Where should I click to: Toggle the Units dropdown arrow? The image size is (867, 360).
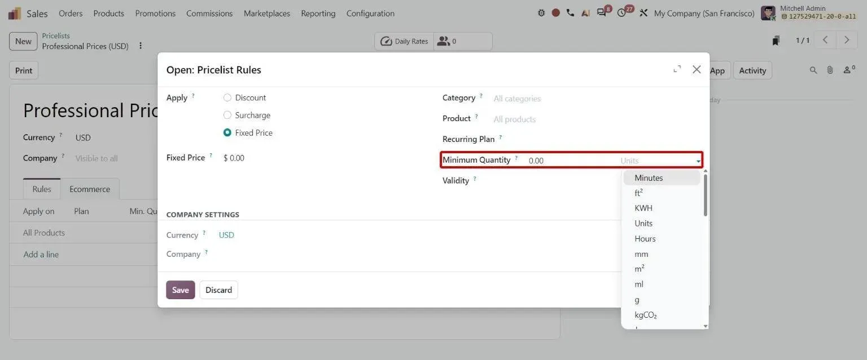tap(698, 161)
